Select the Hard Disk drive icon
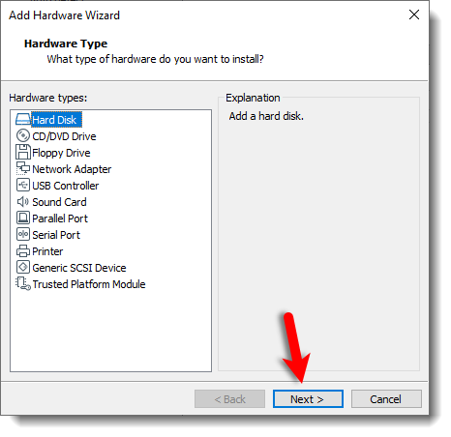Screen dimensions: 451x437 tap(23, 120)
